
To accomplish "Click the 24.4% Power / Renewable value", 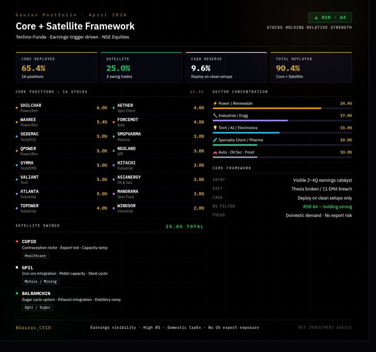I will click(x=346, y=103).
